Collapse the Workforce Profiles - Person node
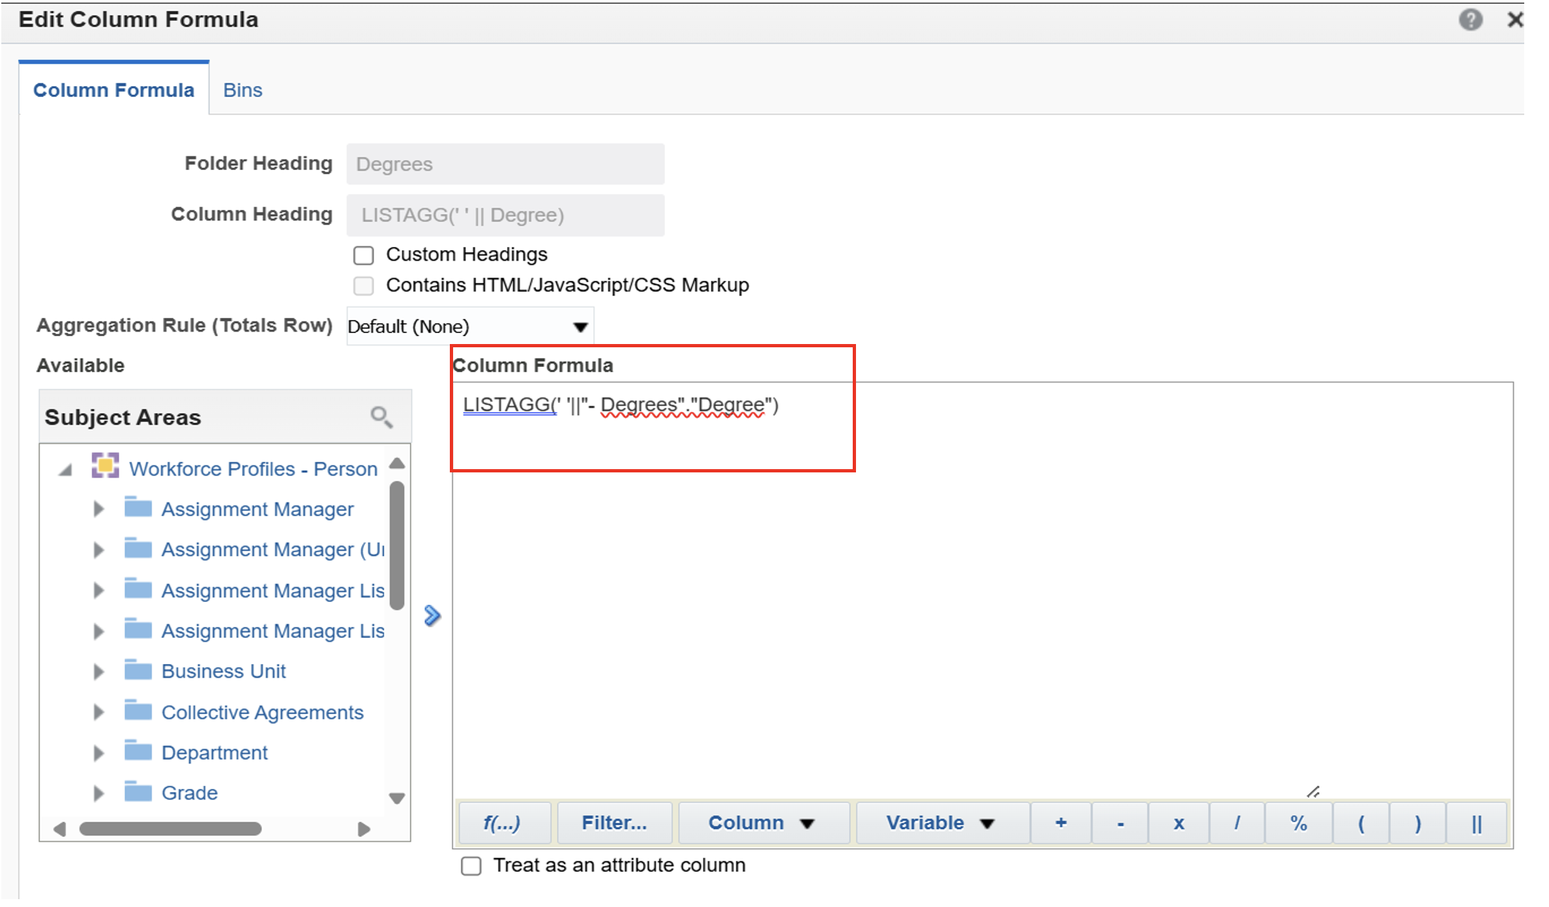This screenshot has height=907, width=1549. pos(65,469)
